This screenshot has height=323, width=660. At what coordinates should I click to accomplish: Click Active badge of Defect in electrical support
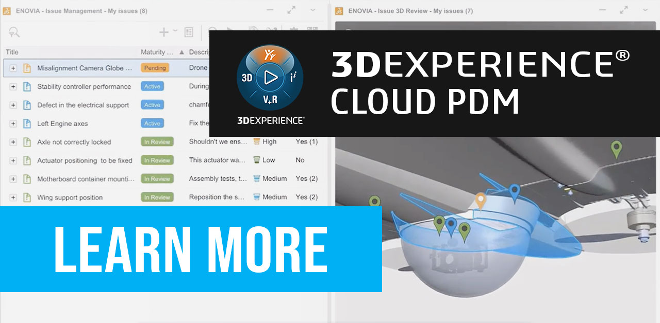click(x=152, y=105)
